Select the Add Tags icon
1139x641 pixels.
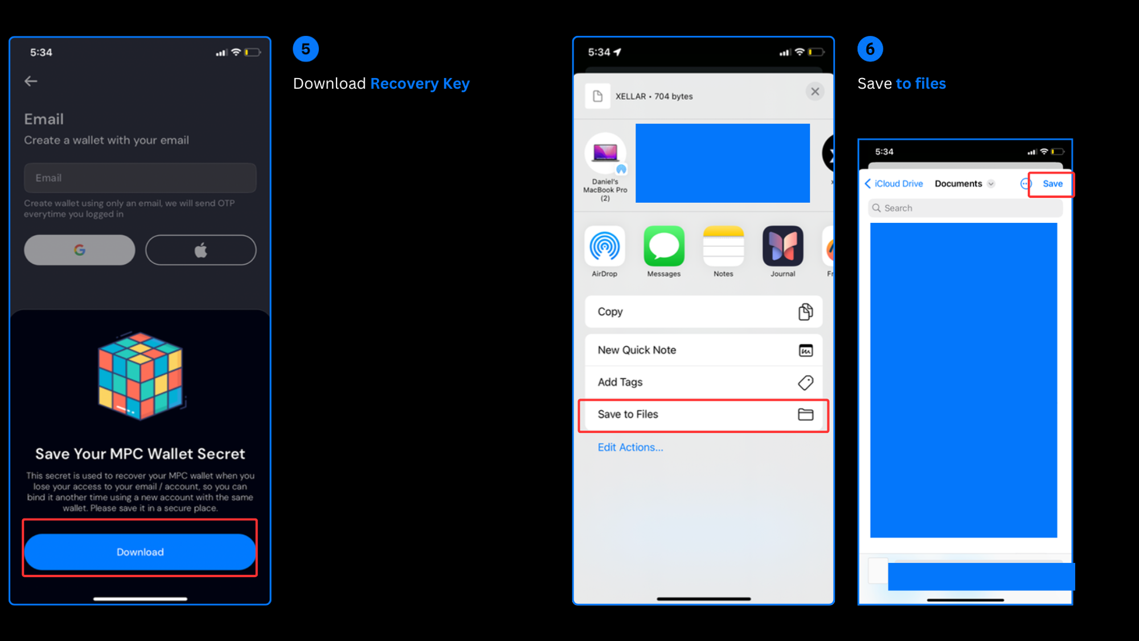(x=806, y=382)
